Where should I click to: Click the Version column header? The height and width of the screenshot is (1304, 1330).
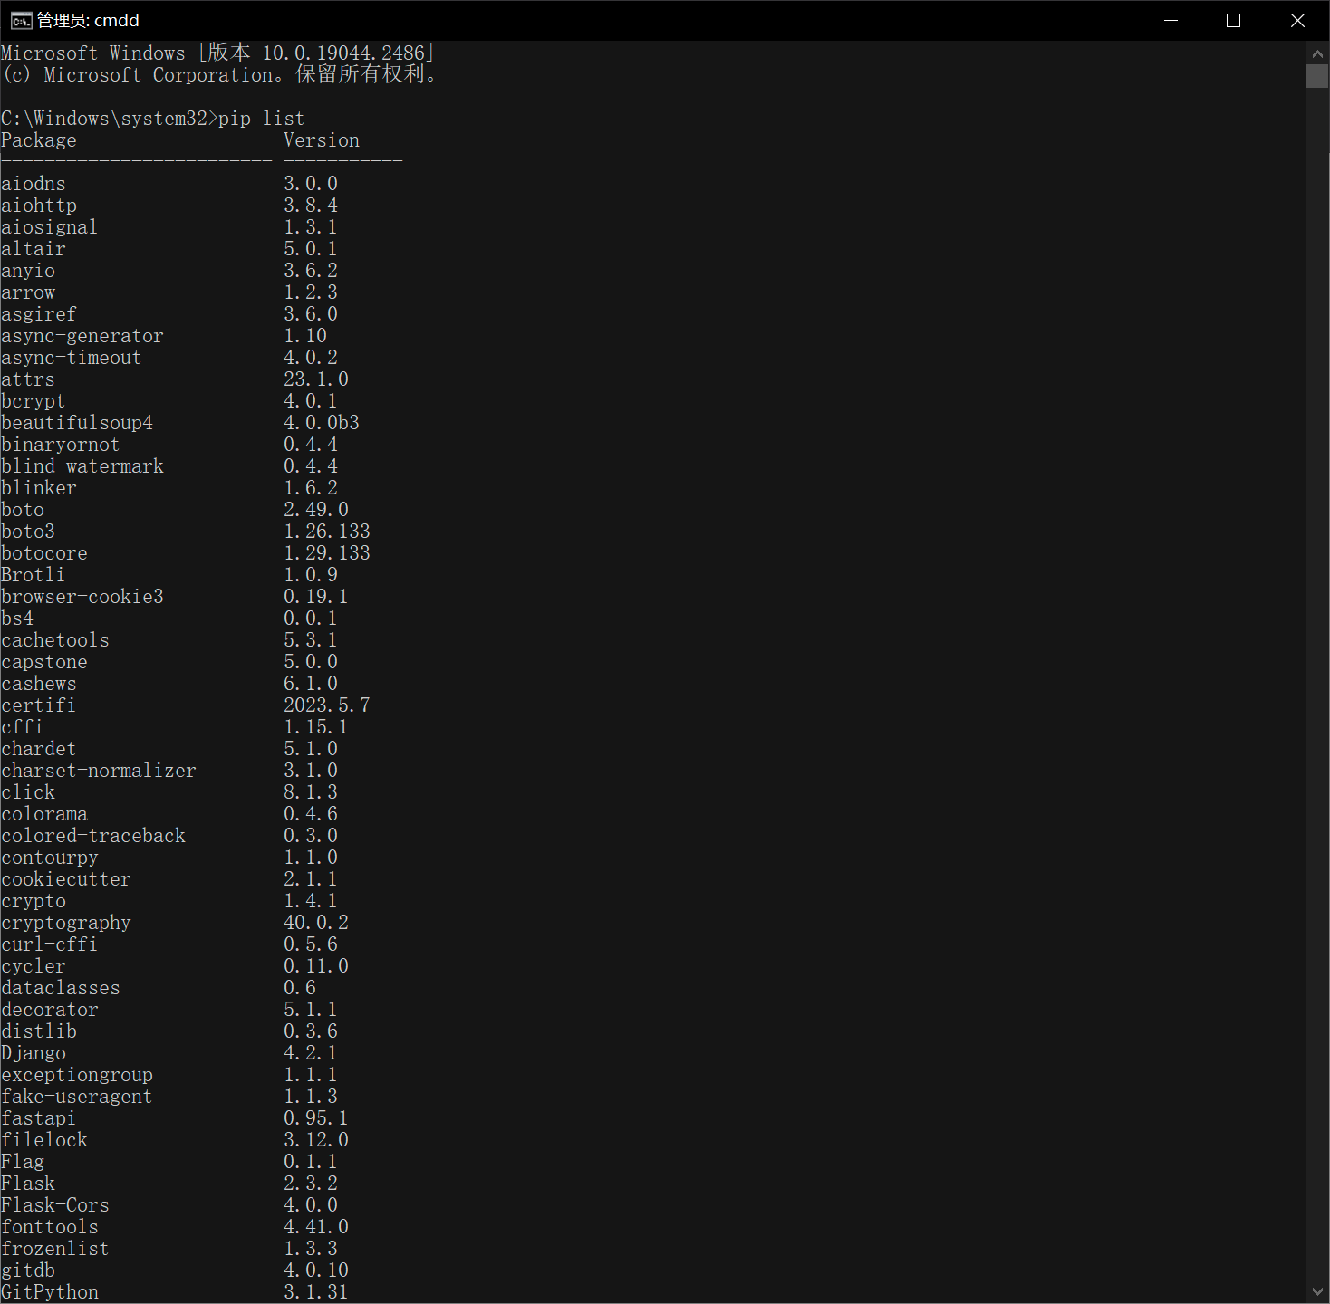(x=322, y=140)
